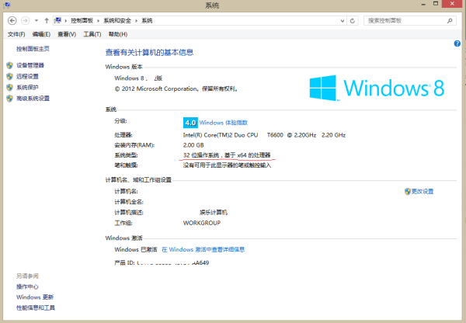Refresh the page with refresh icon
Image resolution: width=466 pixels, height=323 pixels.
pyautogui.click(x=353, y=20)
